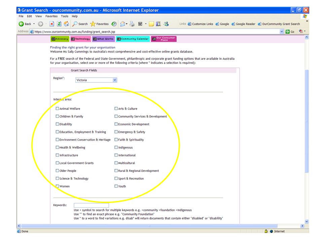Click the Mail envelope icon

click(122, 24)
